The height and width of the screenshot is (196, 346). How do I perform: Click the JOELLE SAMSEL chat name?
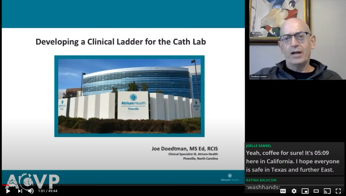pos(259,146)
